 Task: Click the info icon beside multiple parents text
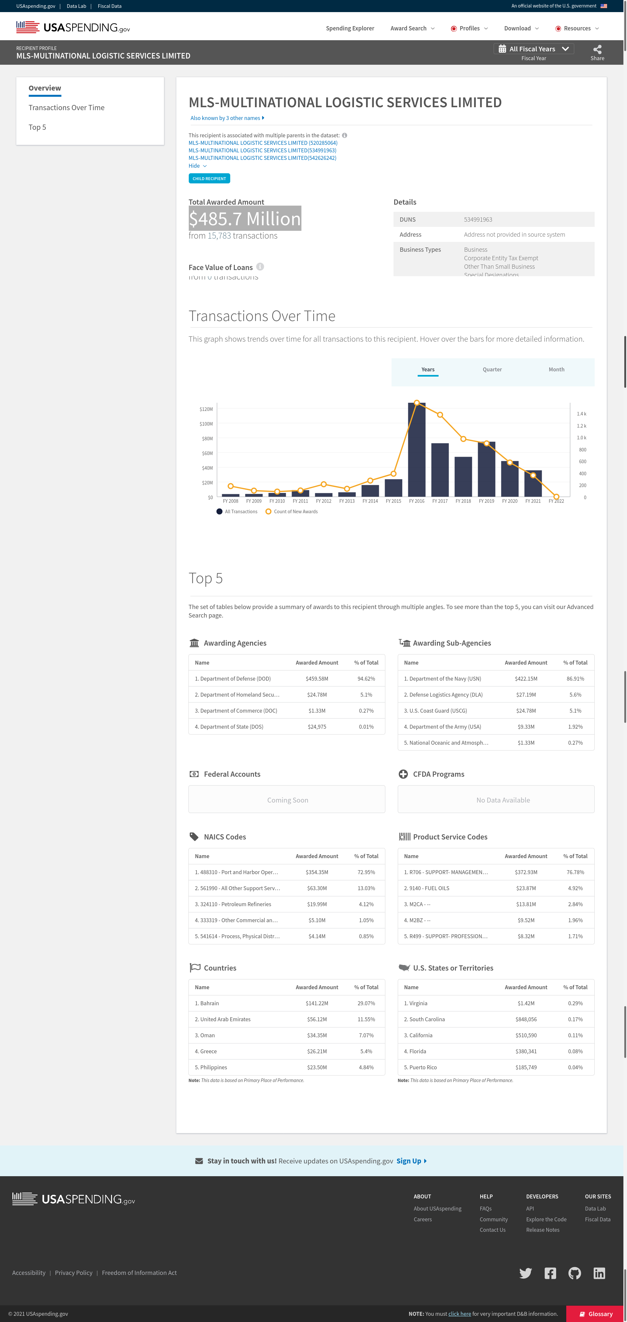coord(345,135)
